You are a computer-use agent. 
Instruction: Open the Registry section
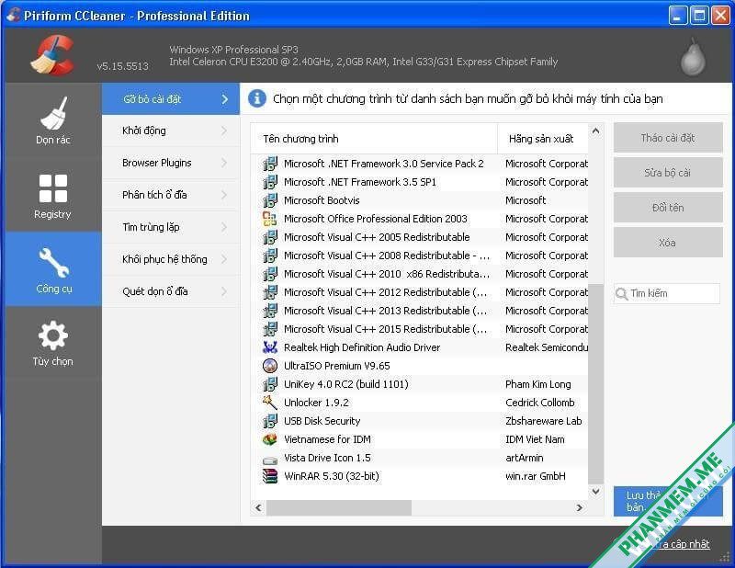[53, 195]
